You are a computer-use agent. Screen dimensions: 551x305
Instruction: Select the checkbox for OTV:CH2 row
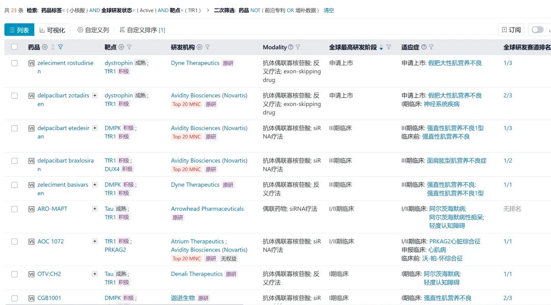[x=14, y=274]
